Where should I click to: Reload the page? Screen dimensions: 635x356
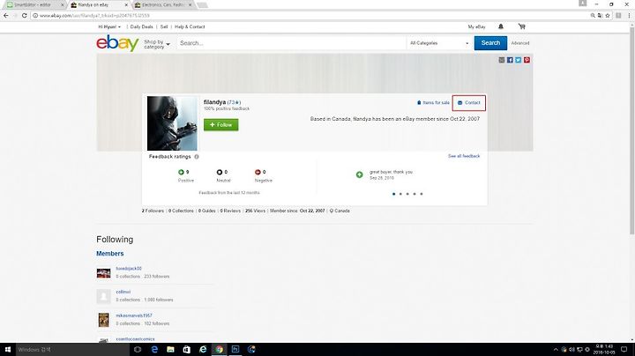tap(25, 15)
